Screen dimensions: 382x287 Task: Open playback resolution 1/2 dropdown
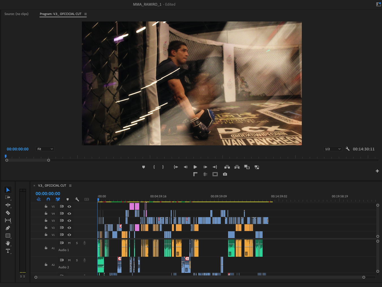pyautogui.click(x=333, y=149)
